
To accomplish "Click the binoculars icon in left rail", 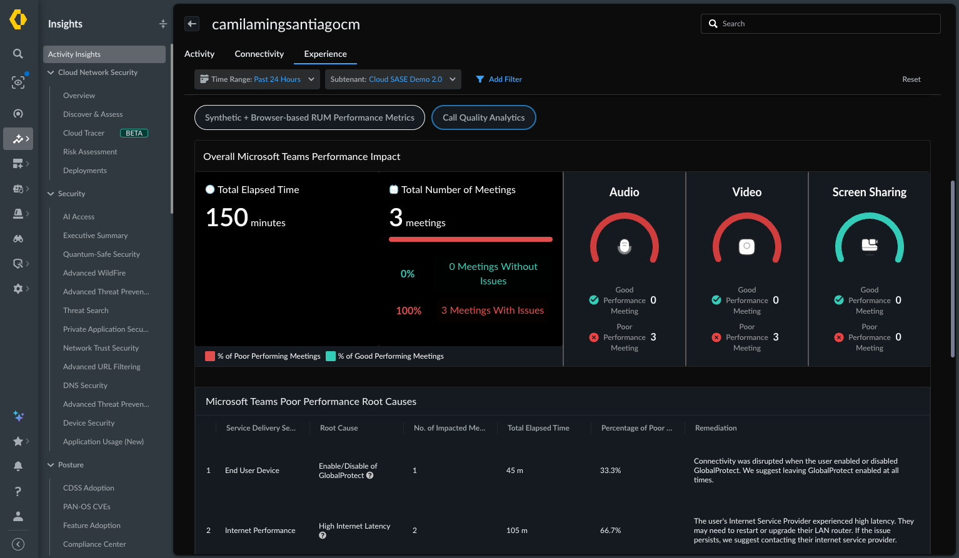I will [x=18, y=239].
